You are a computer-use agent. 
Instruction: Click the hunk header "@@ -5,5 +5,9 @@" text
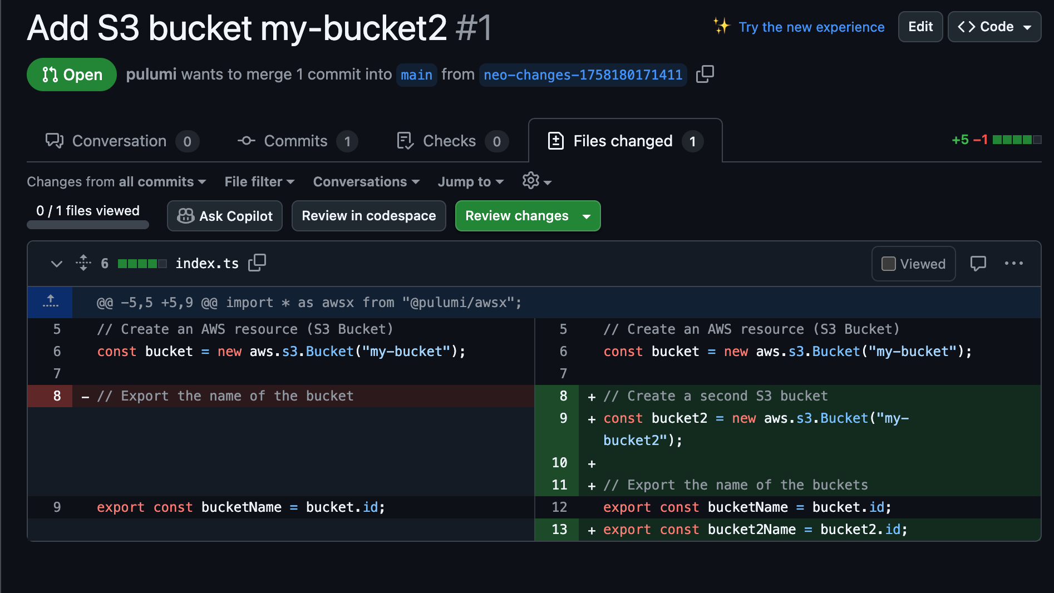[157, 303]
